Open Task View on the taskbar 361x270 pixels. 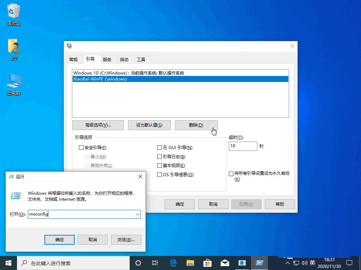click(155, 263)
